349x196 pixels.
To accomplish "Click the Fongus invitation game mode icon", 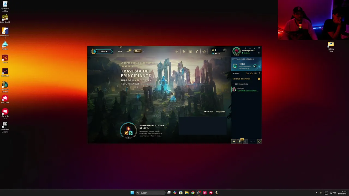I will point(235,66).
